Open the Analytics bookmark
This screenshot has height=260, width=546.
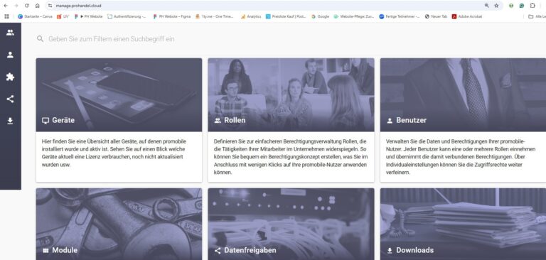click(x=251, y=16)
